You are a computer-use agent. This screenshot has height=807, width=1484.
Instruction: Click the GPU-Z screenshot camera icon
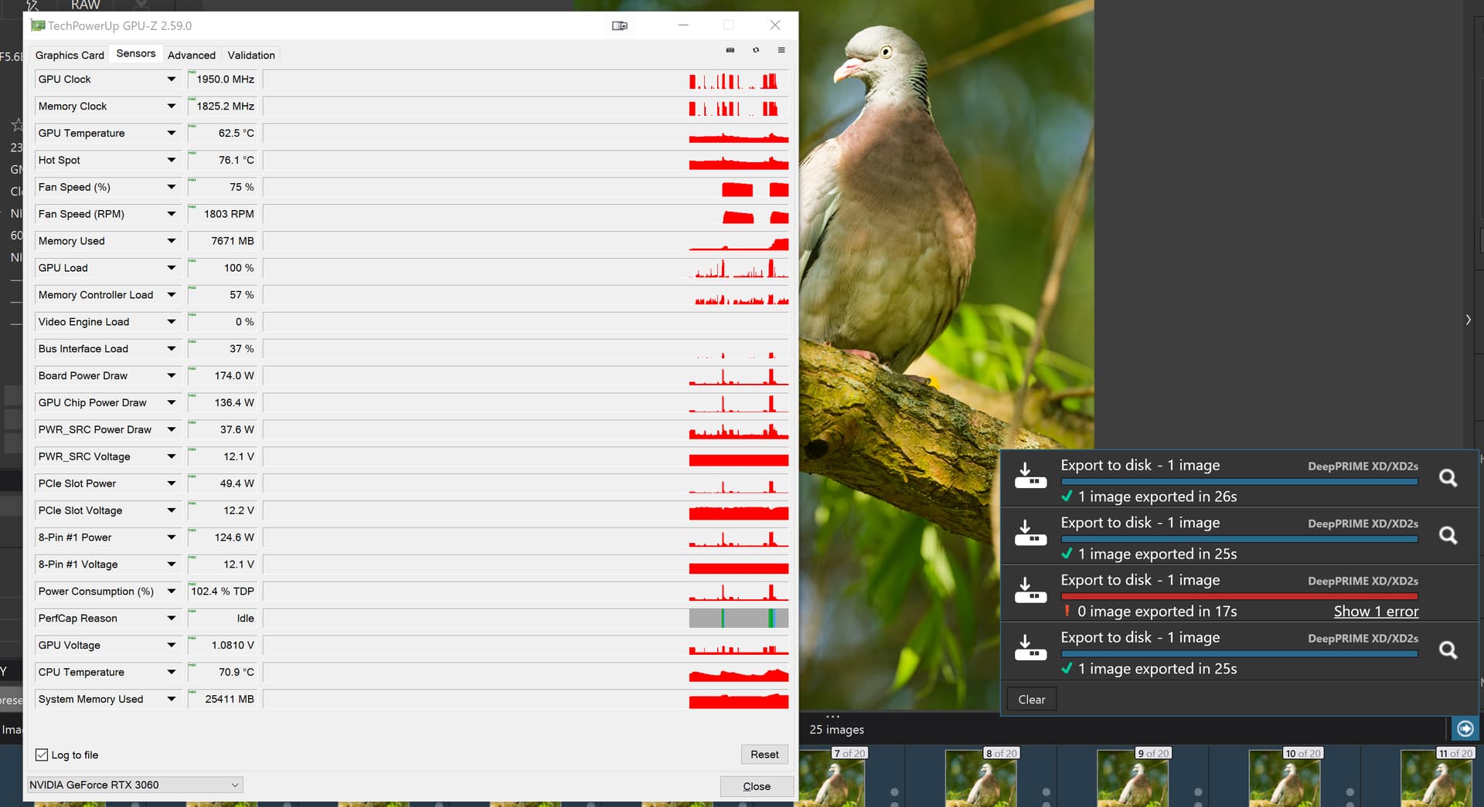(730, 50)
